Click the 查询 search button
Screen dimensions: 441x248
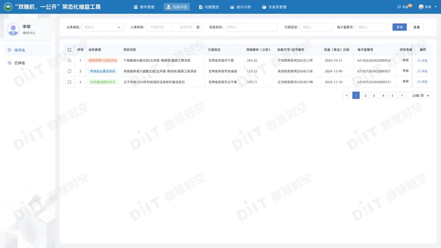pos(399,27)
